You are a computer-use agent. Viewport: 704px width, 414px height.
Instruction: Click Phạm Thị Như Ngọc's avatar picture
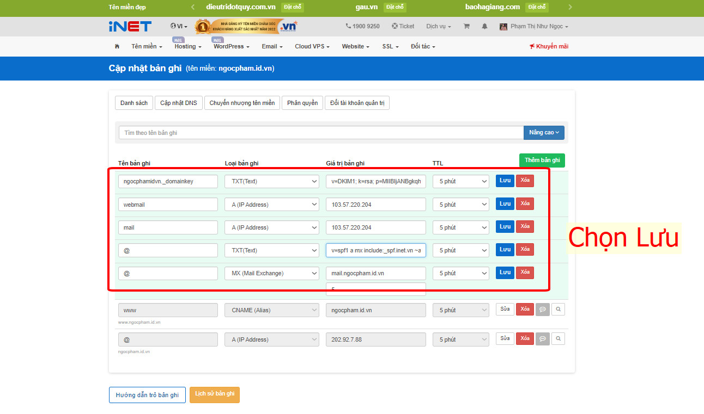503,26
